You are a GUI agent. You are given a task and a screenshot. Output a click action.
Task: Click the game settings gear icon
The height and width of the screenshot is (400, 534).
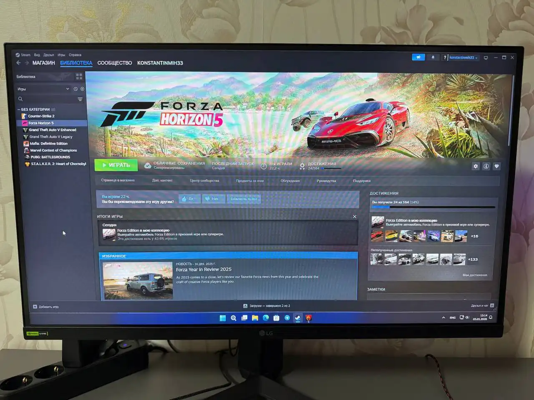point(475,166)
